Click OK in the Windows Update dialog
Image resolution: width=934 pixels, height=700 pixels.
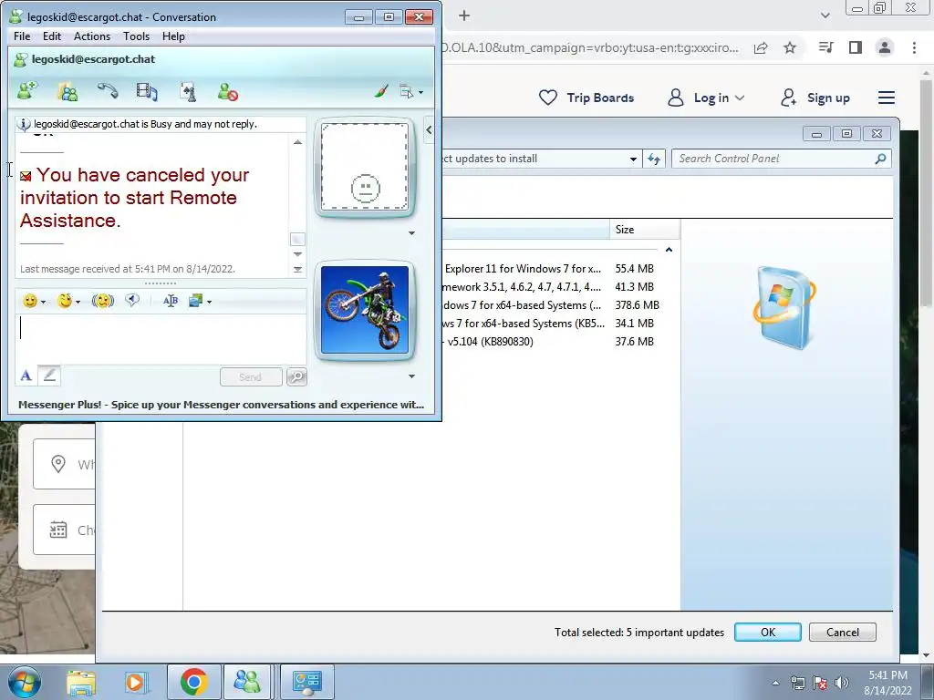[x=768, y=633]
